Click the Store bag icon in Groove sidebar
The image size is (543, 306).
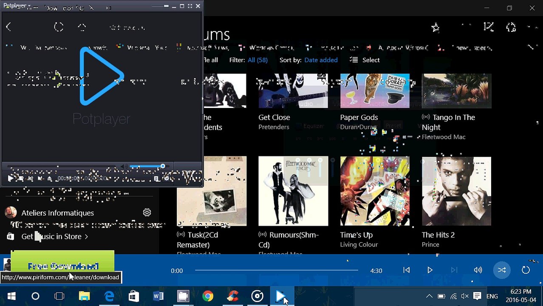[11, 236]
